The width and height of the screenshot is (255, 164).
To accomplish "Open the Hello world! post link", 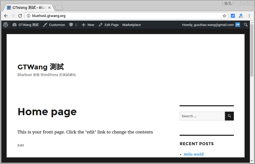I will (194, 154).
